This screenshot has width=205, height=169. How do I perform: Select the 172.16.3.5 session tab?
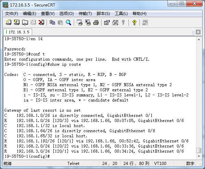coord(18,32)
